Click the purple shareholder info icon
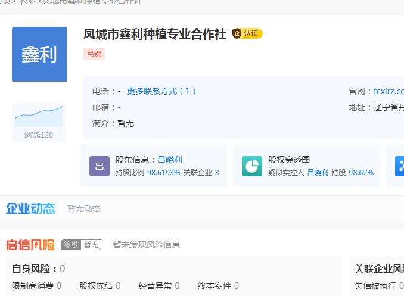Screen dimensions: 404x296 click(x=100, y=166)
